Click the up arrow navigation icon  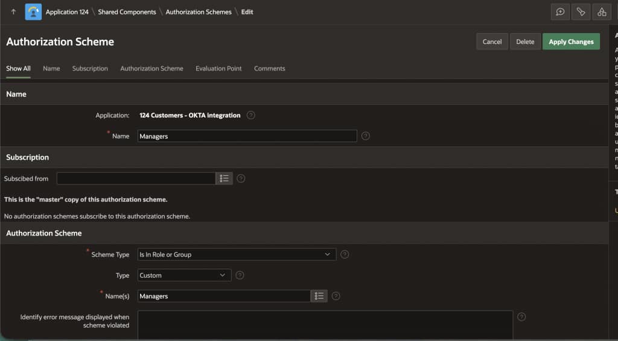pos(13,12)
